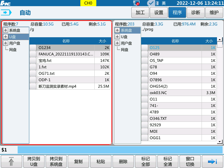Click the checkmark status icon in the title bar
224x168 pixels.
pyautogui.click(x=150, y=3)
